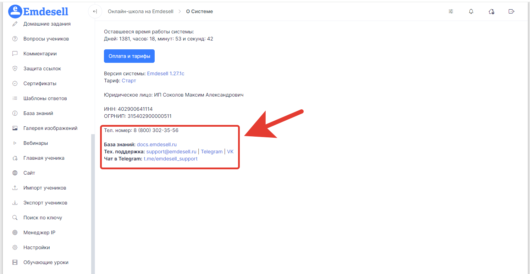The width and height of the screenshot is (530, 274).
Task: Click the list icon beside Шаблоны ответов
Action: (x=15, y=99)
